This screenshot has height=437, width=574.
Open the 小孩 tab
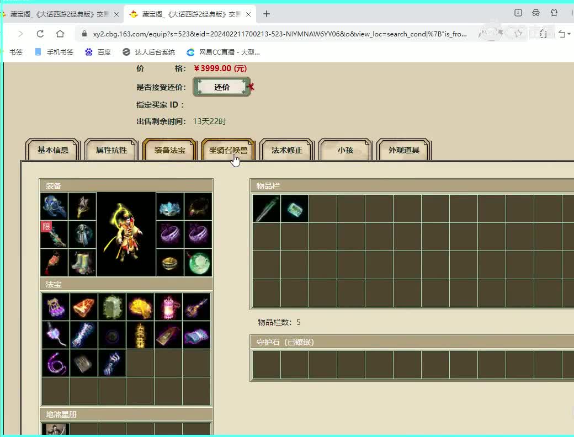click(346, 150)
